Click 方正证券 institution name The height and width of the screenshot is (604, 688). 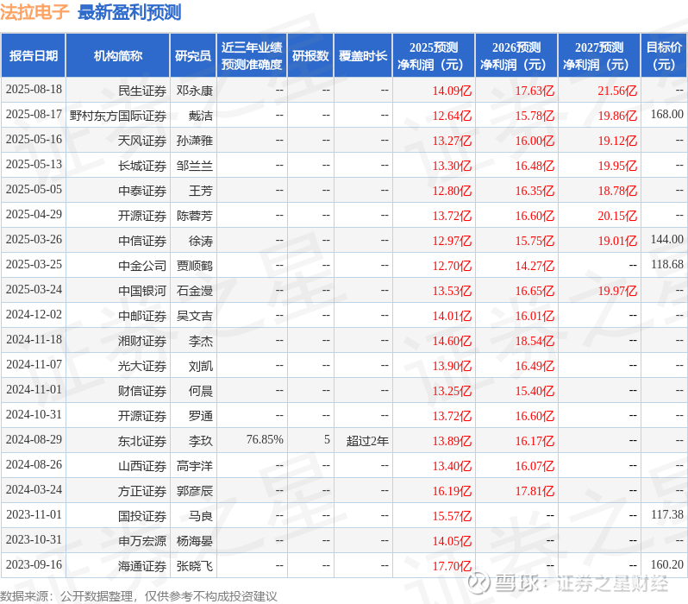click(142, 492)
